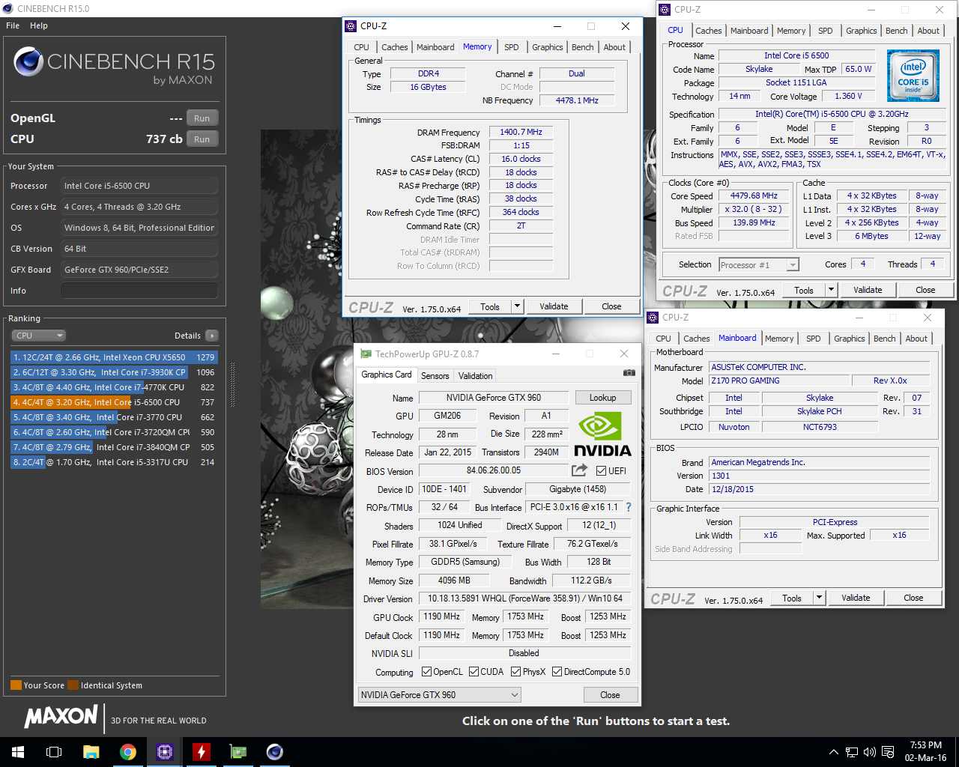Select the Graphics tab in Memory CPU-Z window
This screenshot has width=959, height=767.
click(x=547, y=47)
